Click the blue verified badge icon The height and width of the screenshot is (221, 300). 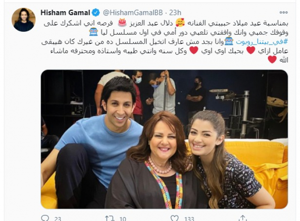tap(96, 12)
